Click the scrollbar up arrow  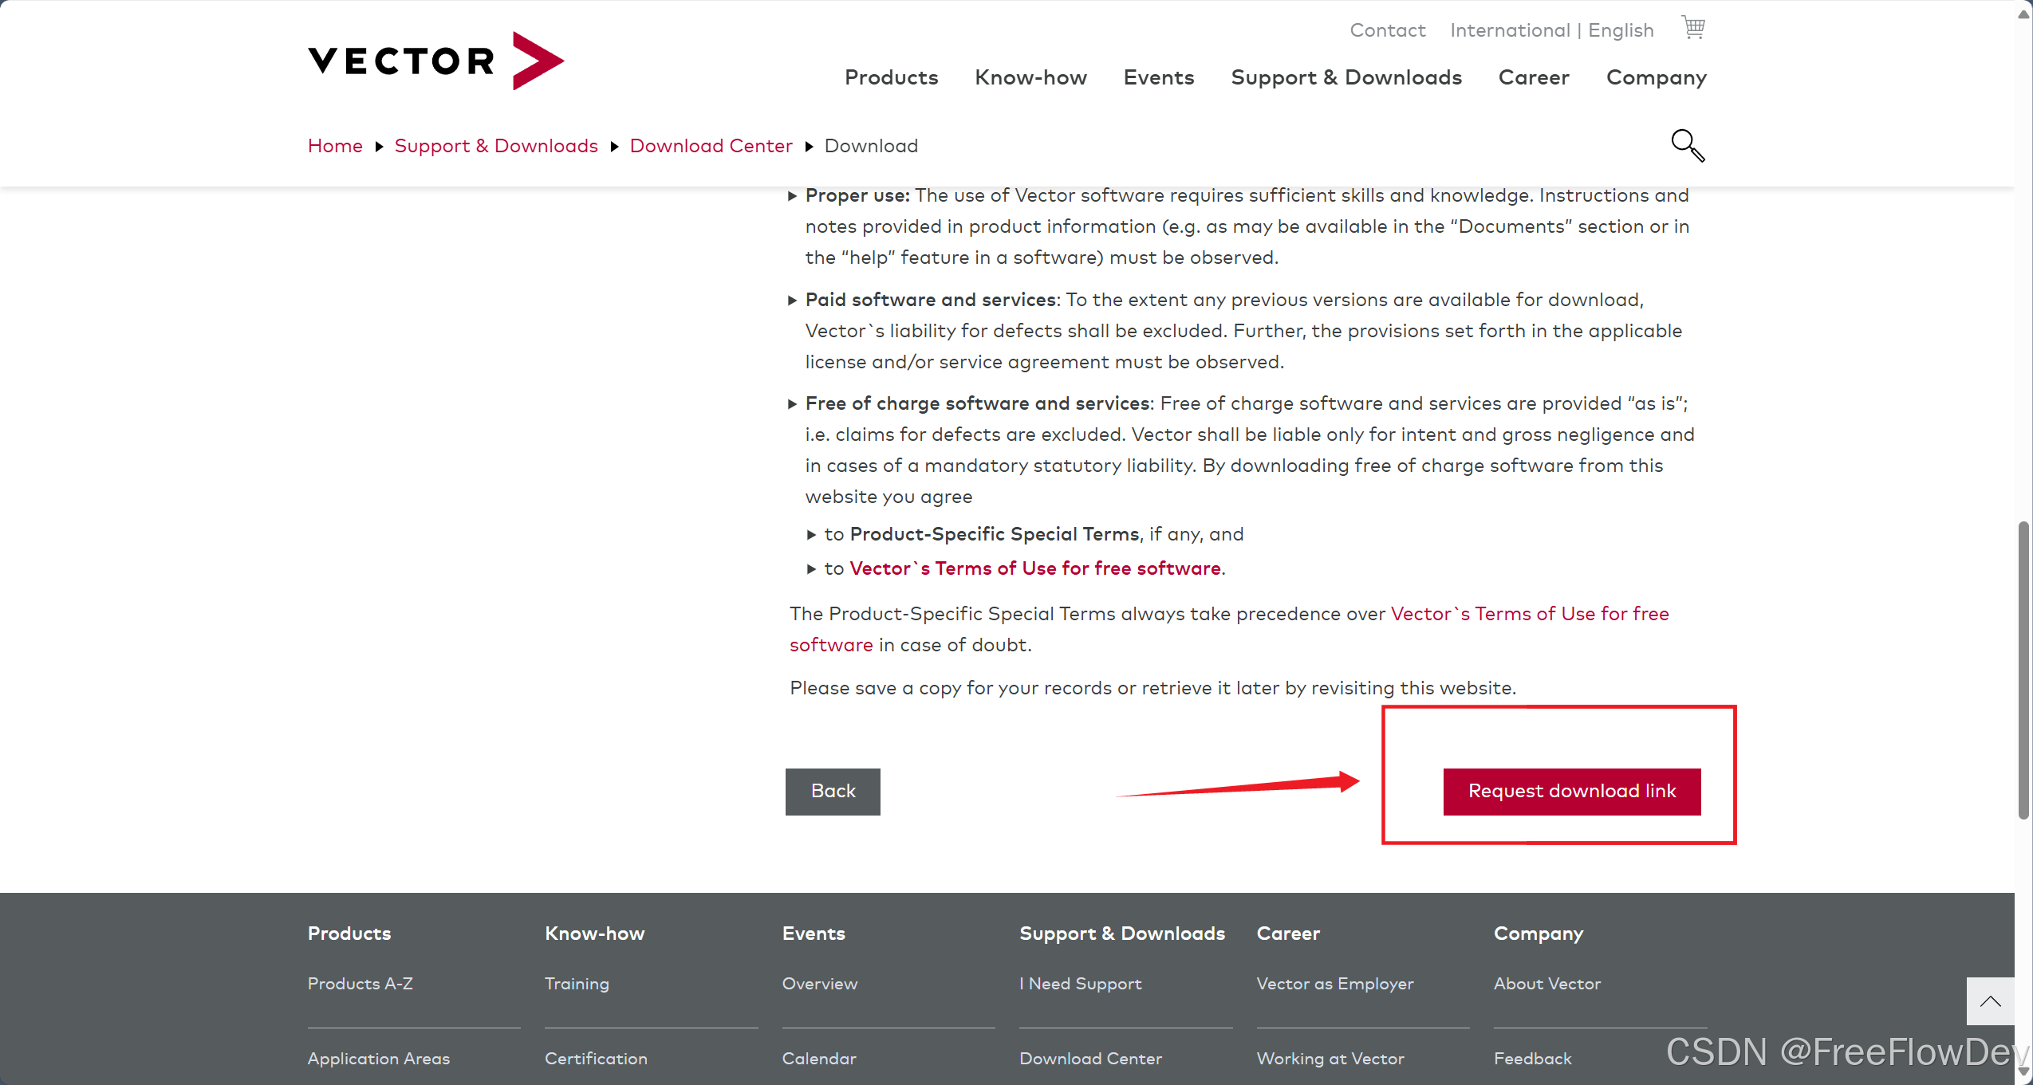(2023, 14)
